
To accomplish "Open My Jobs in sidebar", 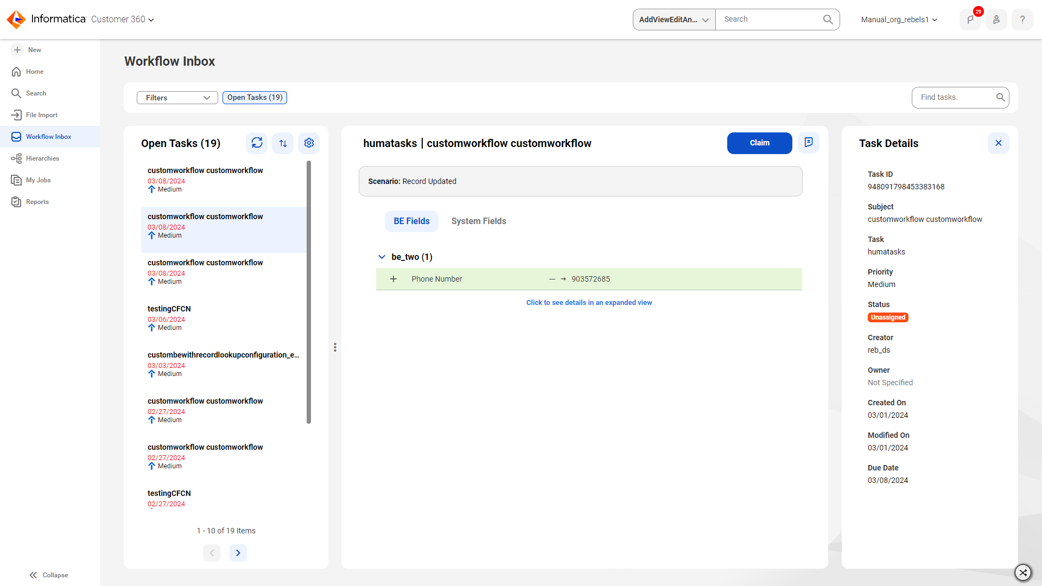I will tap(50, 180).
